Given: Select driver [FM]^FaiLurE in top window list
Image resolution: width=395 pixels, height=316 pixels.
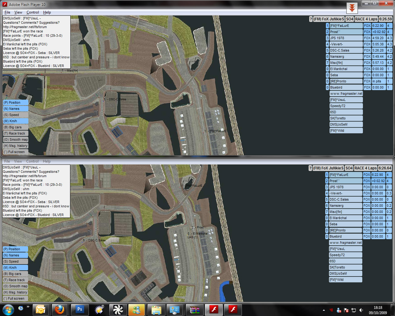Looking at the screenshot, I should [x=346, y=26].
